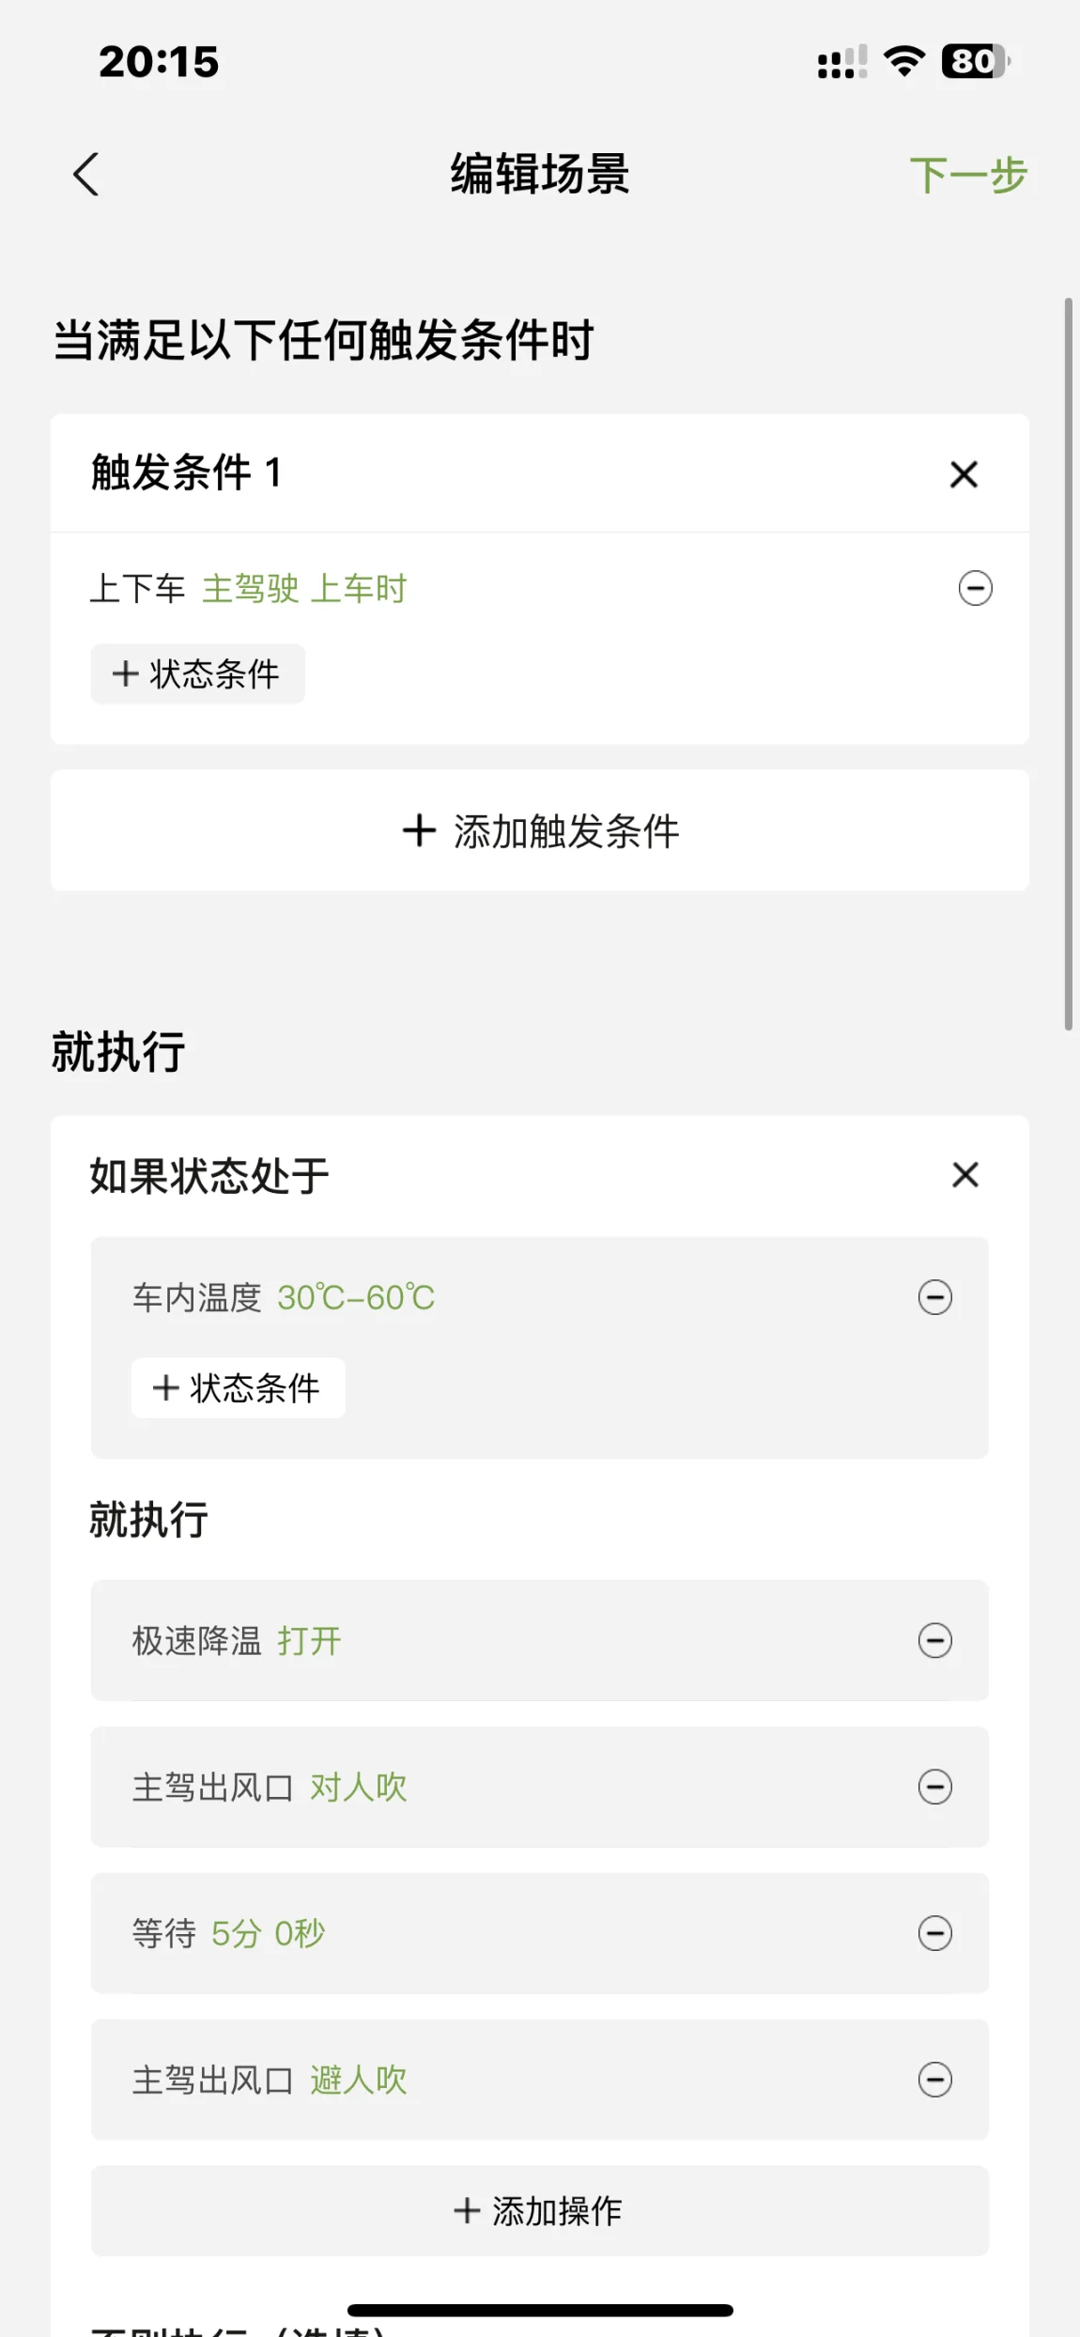Add 状态条件 under the trigger condition
This screenshot has height=2337, width=1080.
(197, 673)
